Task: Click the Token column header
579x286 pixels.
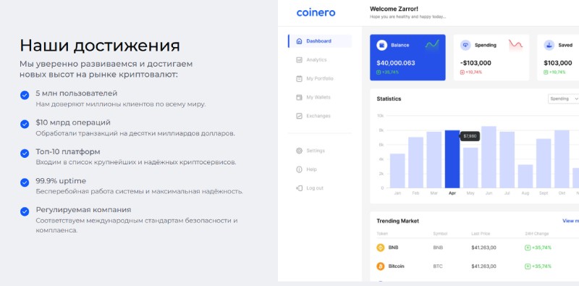Action: click(x=382, y=234)
